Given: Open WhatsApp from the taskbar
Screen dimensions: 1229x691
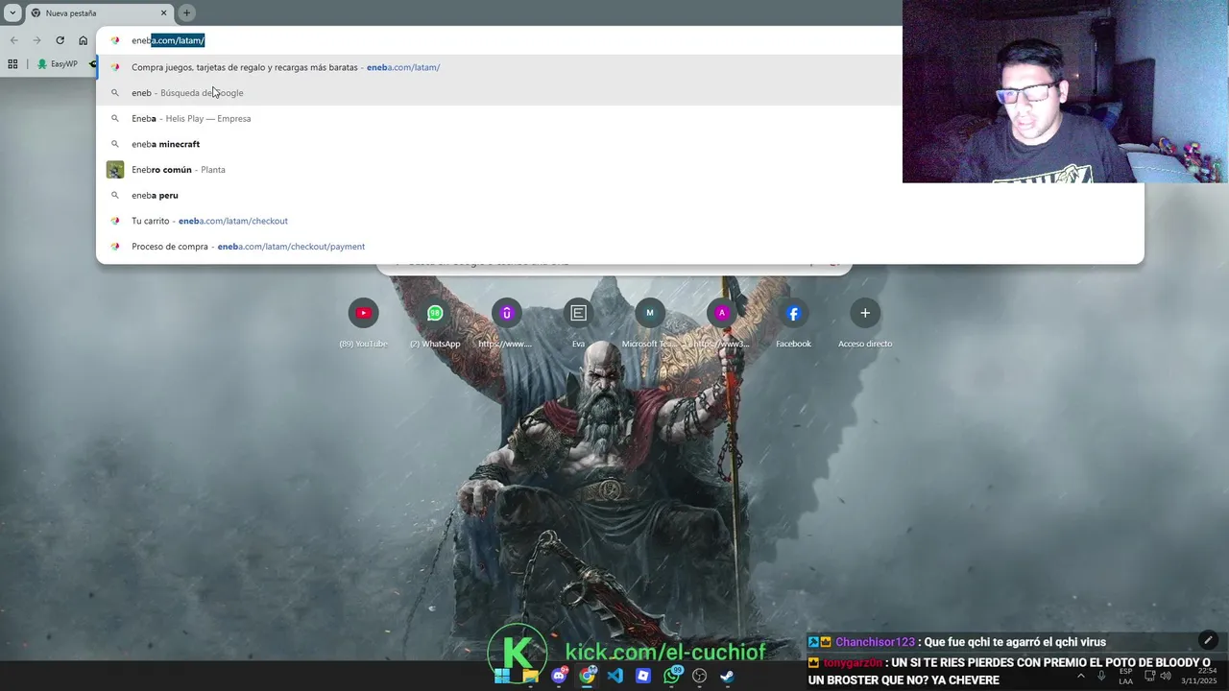Looking at the screenshot, I should 672,676.
